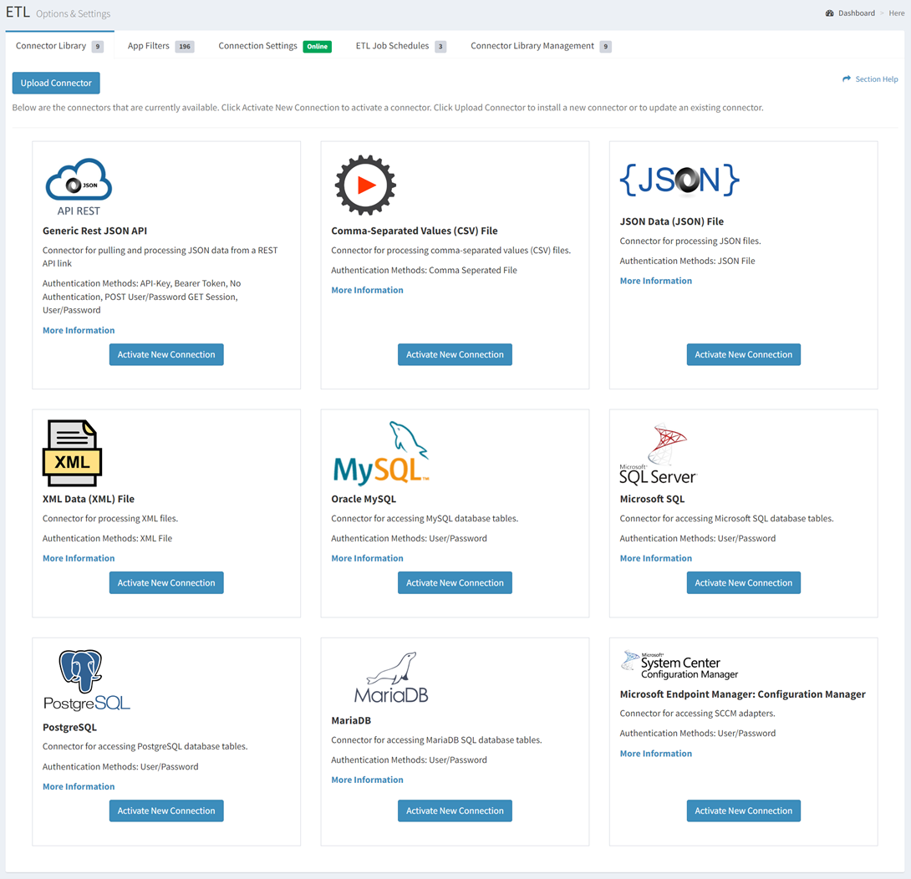The image size is (911, 879).
Task: Click the Dashboard breadcrumb icon
Action: click(x=830, y=13)
